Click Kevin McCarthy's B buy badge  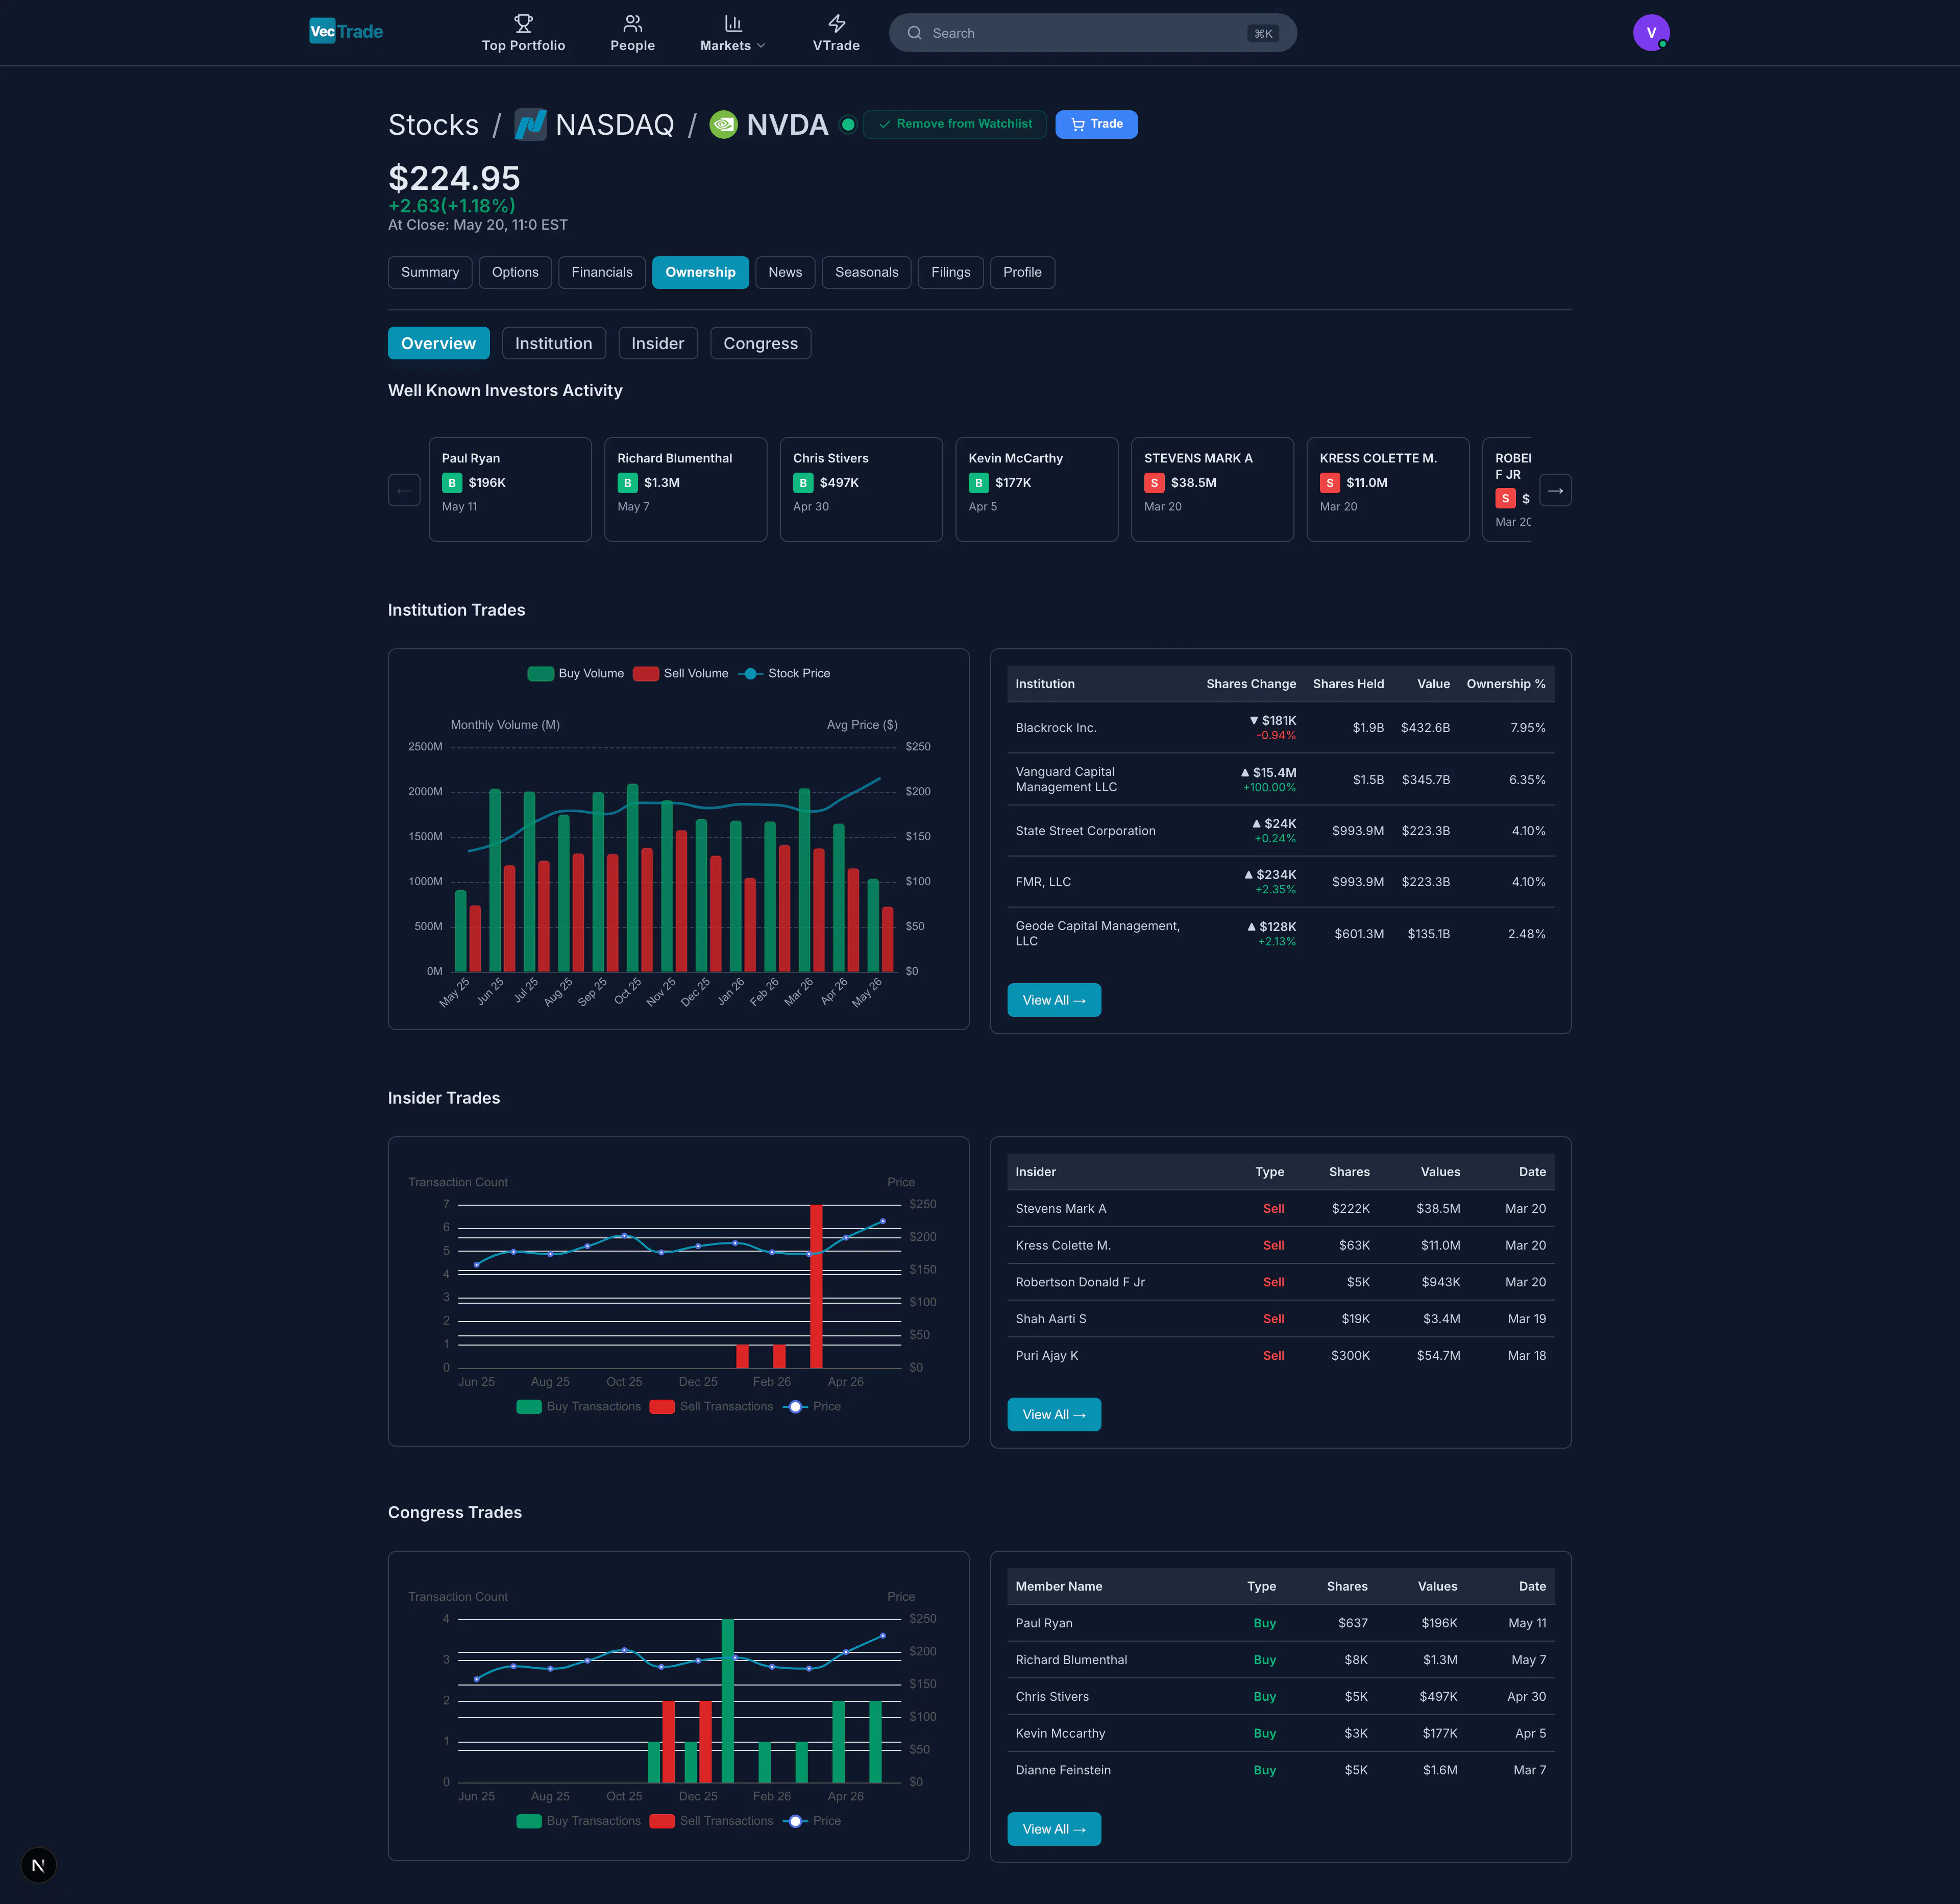pyautogui.click(x=978, y=483)
